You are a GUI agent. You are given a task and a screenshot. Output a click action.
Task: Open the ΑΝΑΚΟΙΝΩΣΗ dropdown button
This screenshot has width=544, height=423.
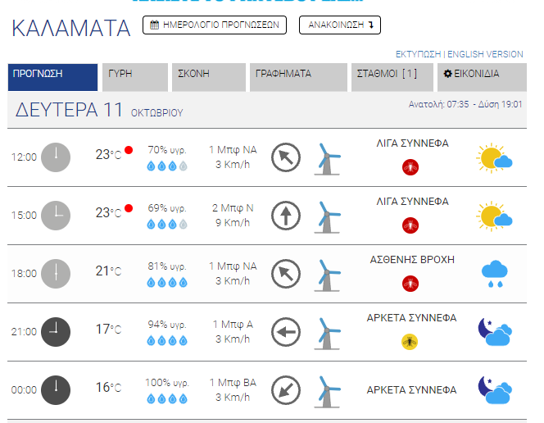[x=339, y=25]
